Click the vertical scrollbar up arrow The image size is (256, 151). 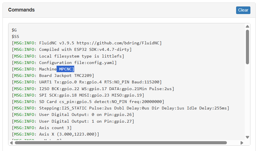pyautogui.click(x=247, y=27)
